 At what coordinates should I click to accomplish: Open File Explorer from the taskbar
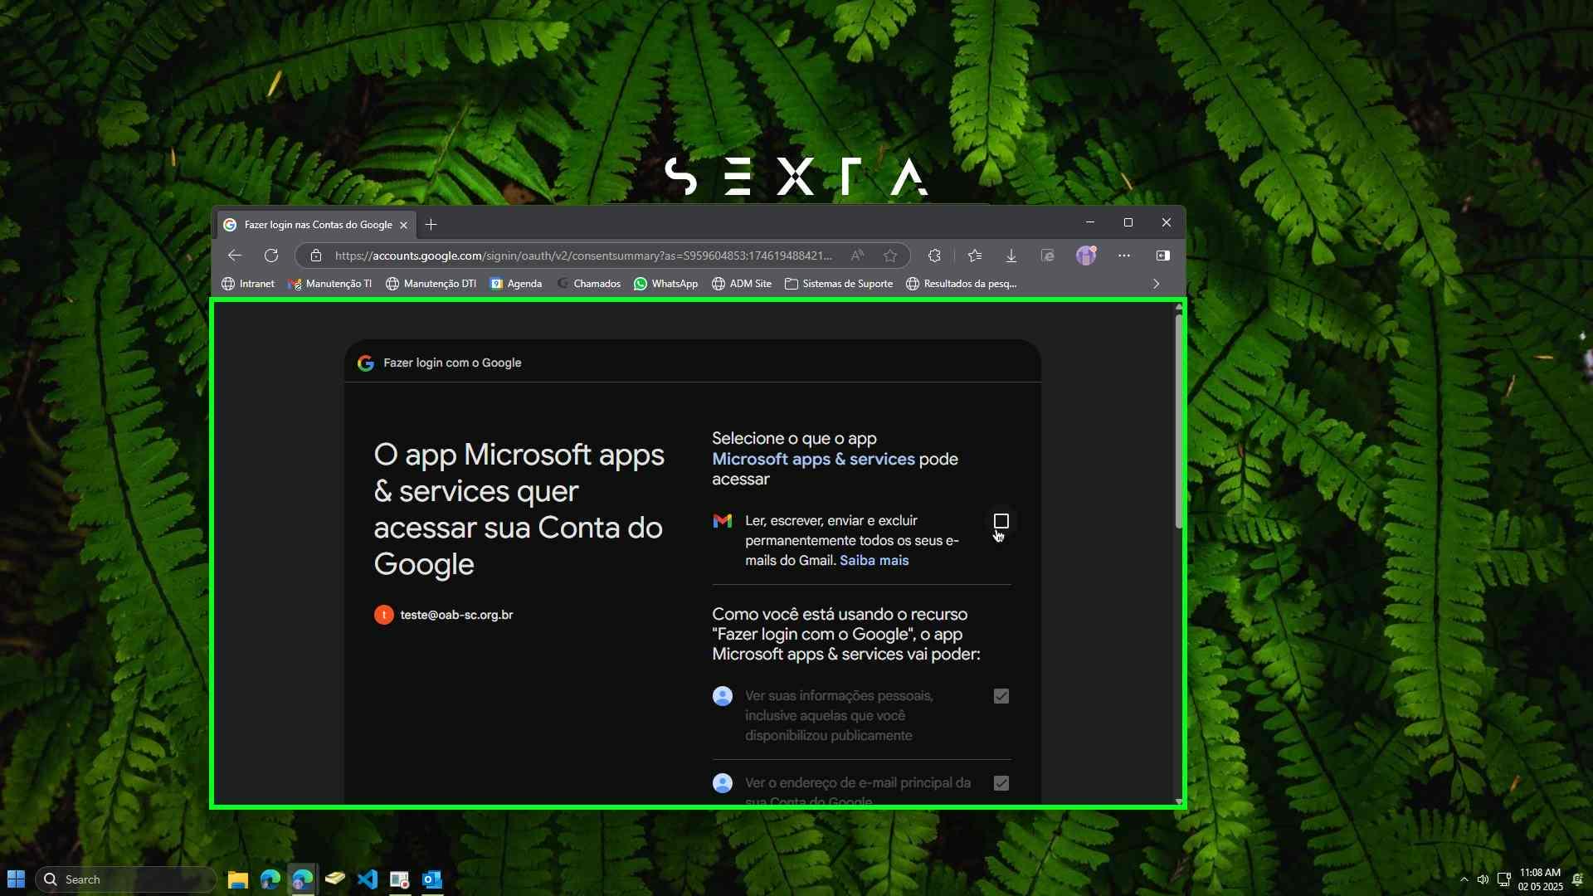[238, 879]
